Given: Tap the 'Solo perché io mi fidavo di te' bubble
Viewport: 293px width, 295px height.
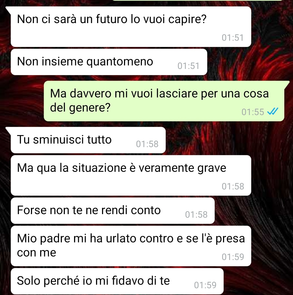Looking at the screenshot, I should [117, 281].
